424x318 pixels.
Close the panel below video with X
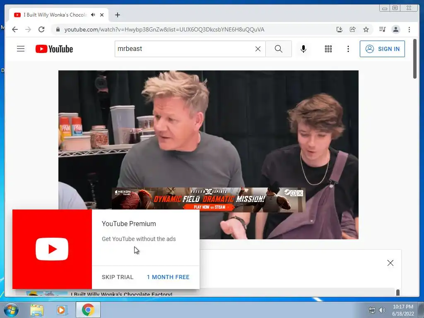tap(390, 263)
